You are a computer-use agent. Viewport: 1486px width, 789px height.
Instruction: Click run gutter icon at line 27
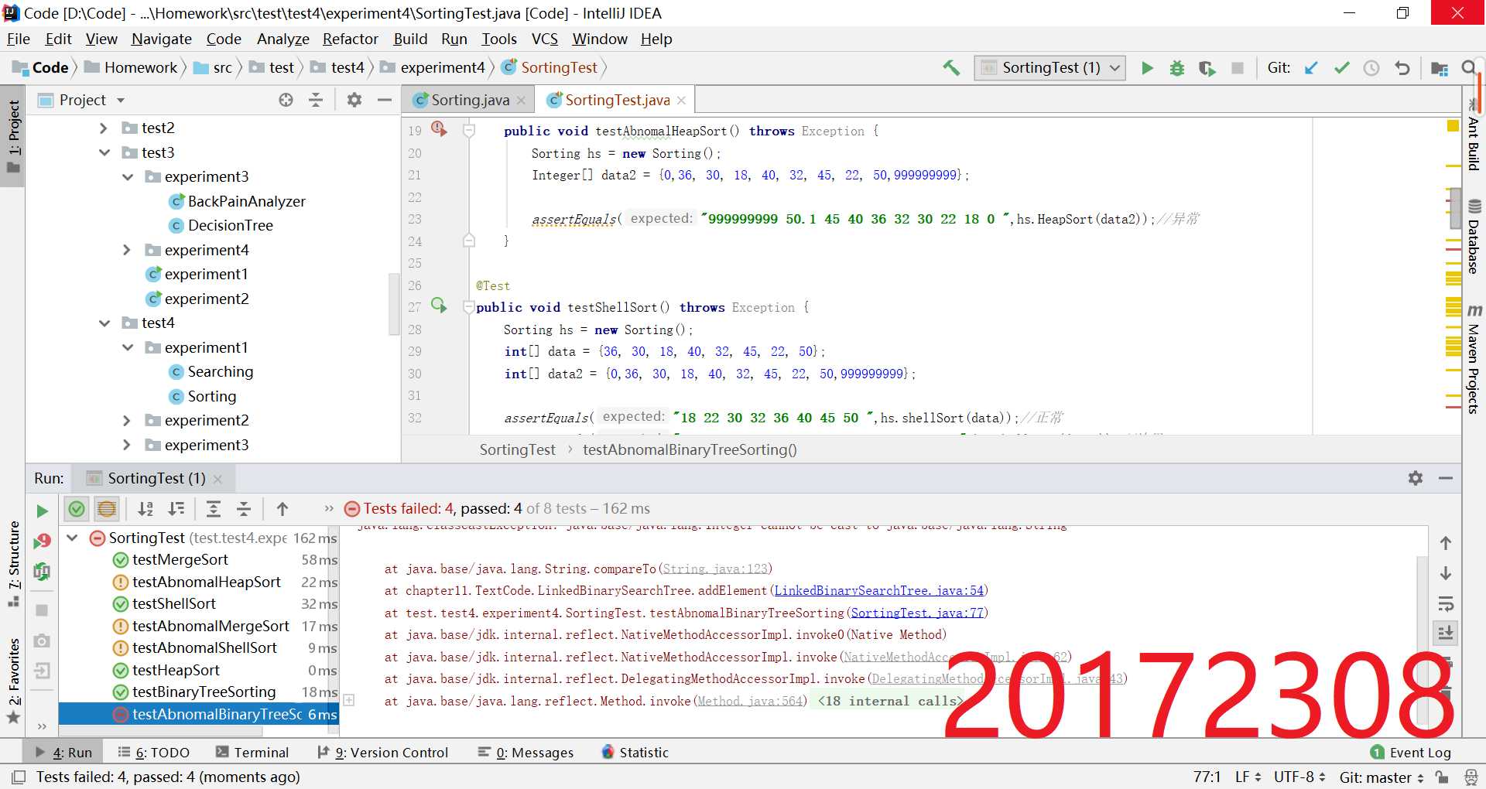click(439, 306)
